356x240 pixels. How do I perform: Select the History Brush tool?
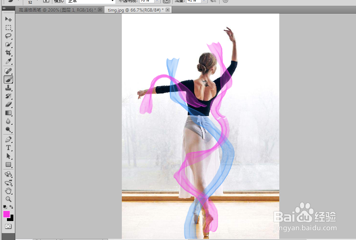(8, 96)
